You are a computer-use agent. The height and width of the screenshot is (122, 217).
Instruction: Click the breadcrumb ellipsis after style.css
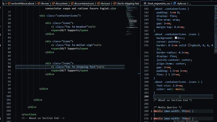190,3
